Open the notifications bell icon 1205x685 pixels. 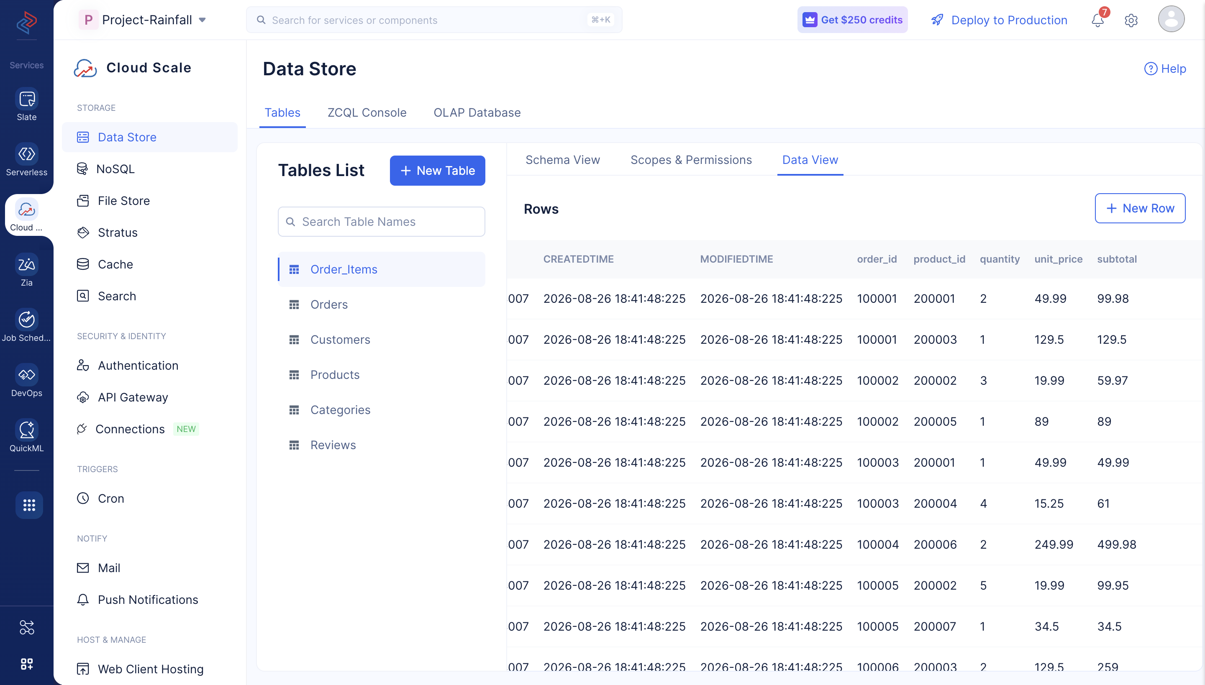click(1098, 20)
